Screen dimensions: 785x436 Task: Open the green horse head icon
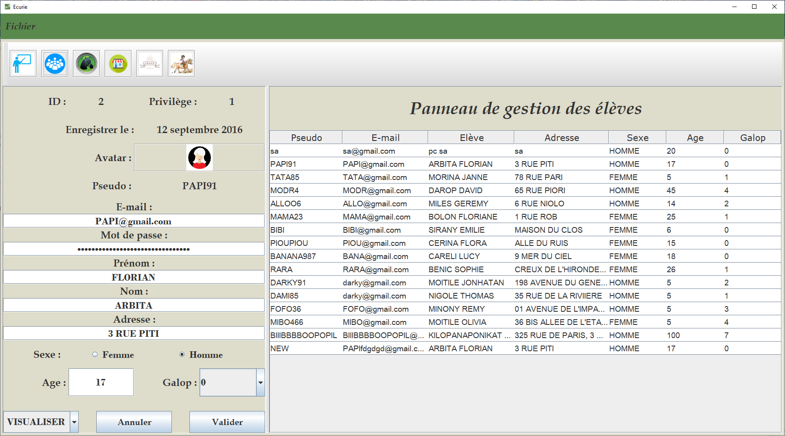87,64
